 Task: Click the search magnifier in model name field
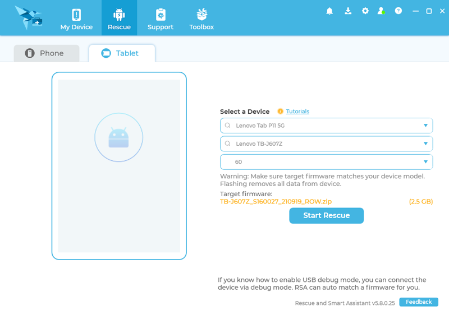[x=227, y=144]
